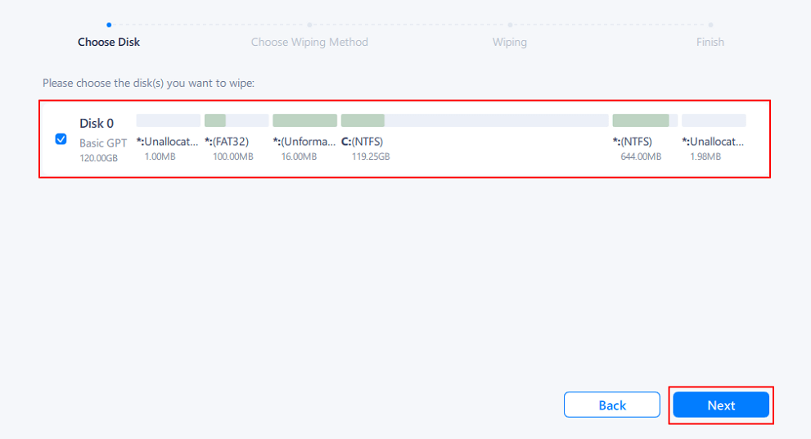811x439 pixels.
Task: Select the Unformatted 16.00MB partition bar
Action: click(304, 120)
